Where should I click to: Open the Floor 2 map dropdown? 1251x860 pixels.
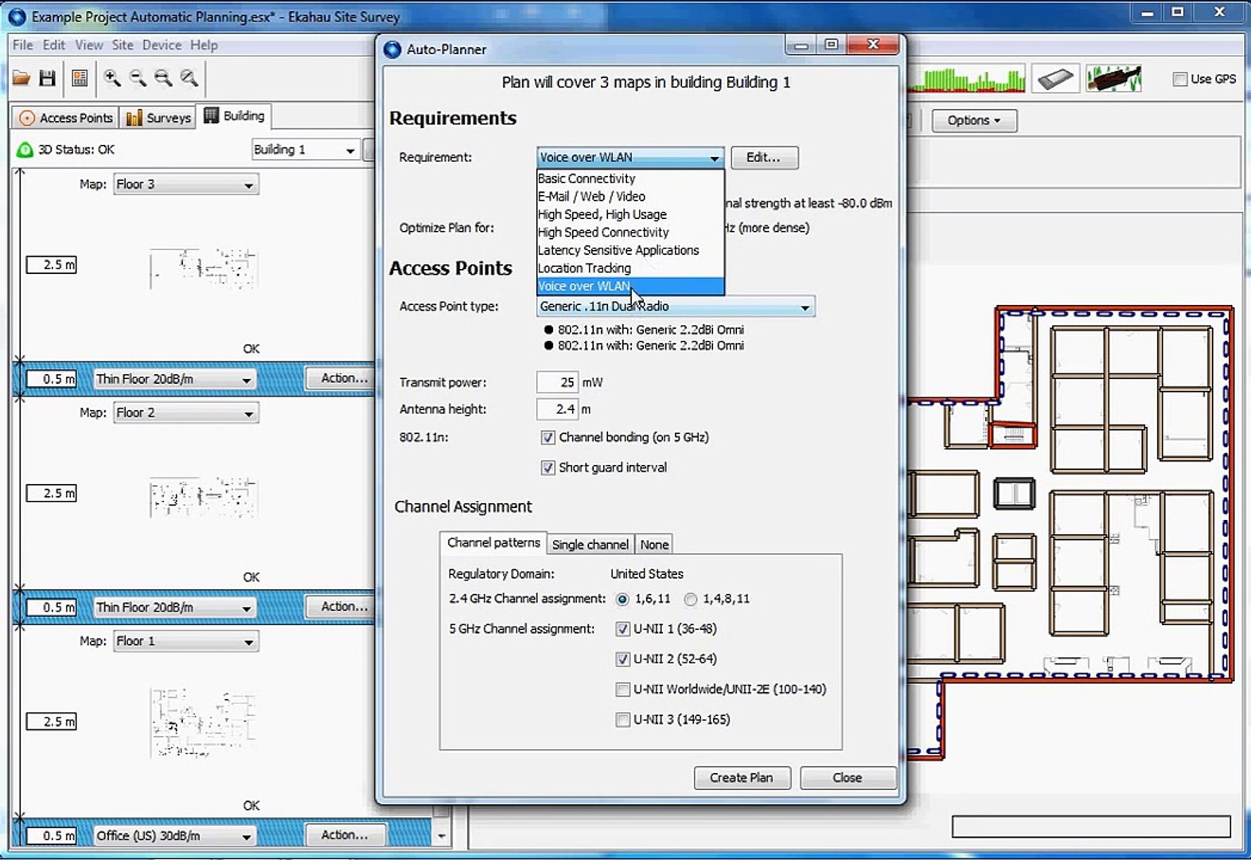[186, 413]
